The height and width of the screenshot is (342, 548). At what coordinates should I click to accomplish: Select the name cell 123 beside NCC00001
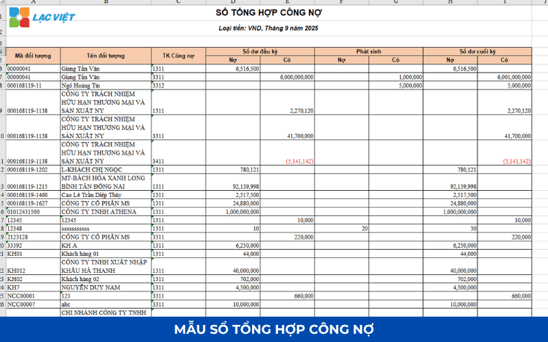[106, 296]
